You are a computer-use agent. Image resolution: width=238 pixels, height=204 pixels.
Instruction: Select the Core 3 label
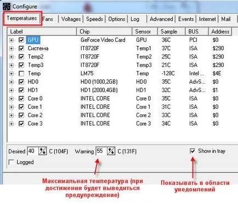tap(35, 124)
